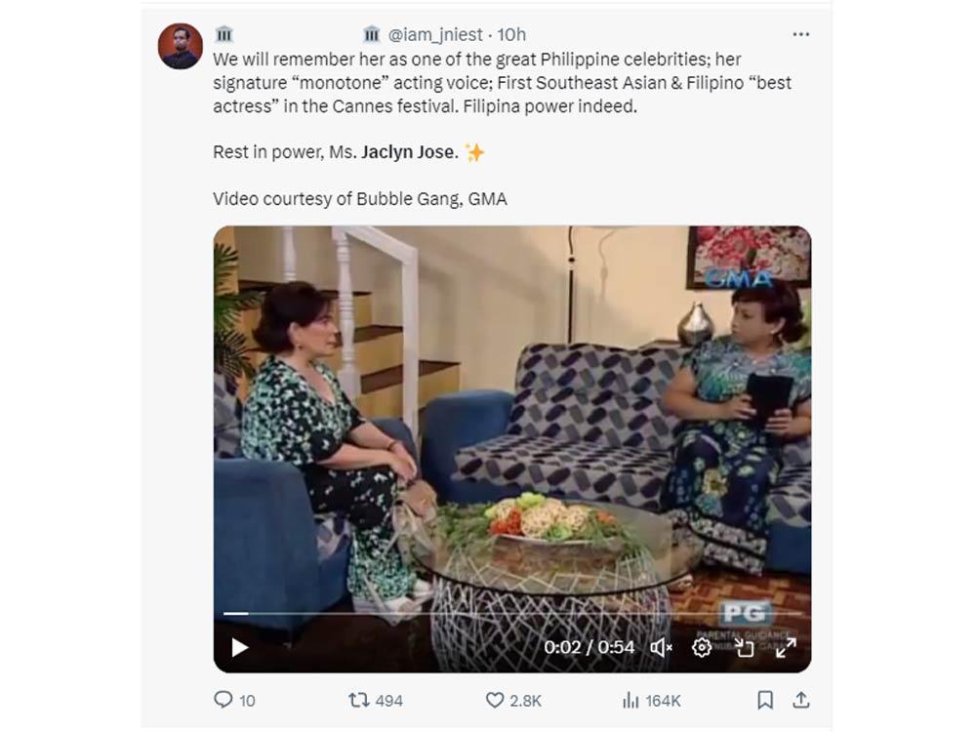Open the share icon under the post

point(803,699)
